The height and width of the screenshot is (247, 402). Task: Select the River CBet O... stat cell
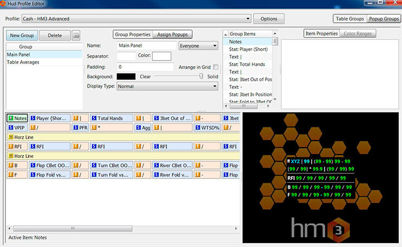[x=172, y=165]
